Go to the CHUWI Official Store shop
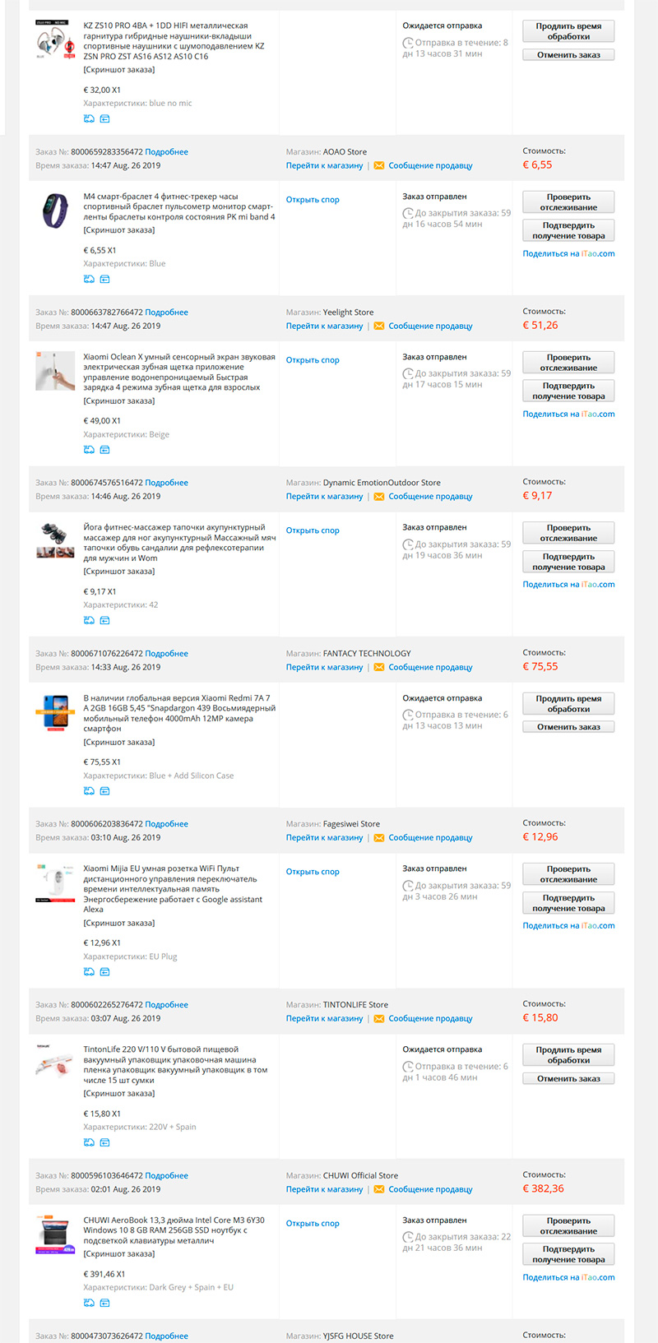Image resolution: width=658 pixels, height=1343 pixels. 324,1189
